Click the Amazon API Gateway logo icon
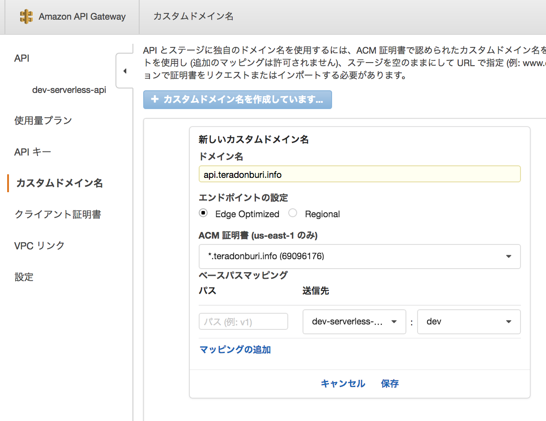546x421 pixels. [26, 17]
